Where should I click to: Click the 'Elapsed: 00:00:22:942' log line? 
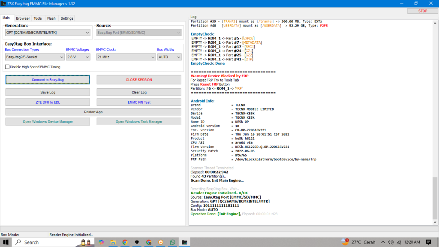[x=209, y=172]
